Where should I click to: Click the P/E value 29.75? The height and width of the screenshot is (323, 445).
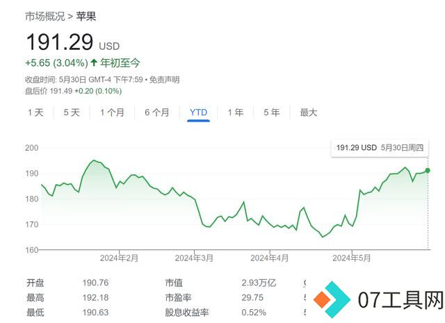click(252, 298)
